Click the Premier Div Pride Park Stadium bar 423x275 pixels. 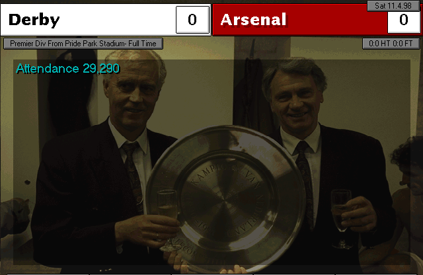tap(83, 44)
